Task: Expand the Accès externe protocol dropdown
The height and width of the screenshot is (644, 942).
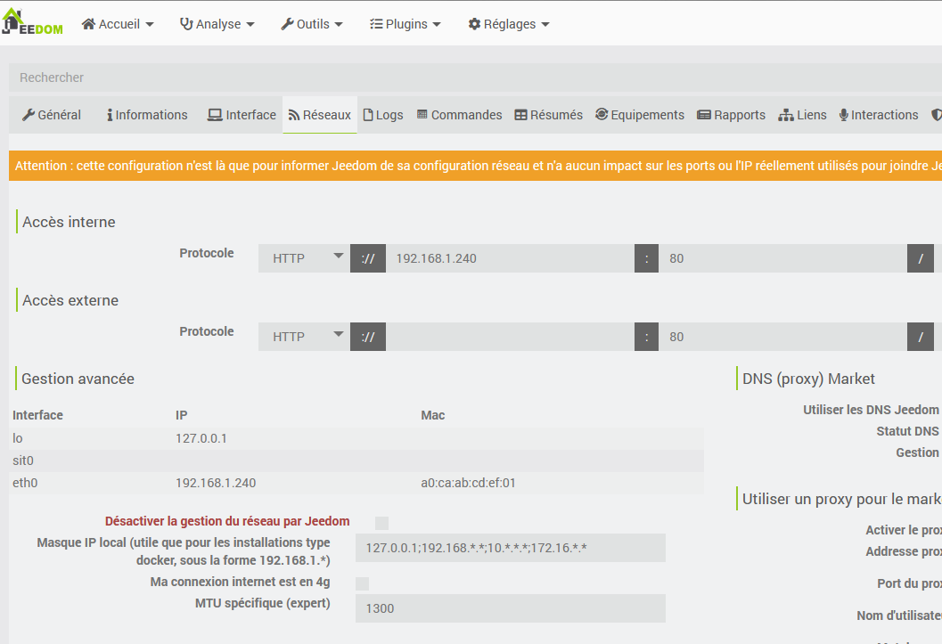Action: point(304,337)
